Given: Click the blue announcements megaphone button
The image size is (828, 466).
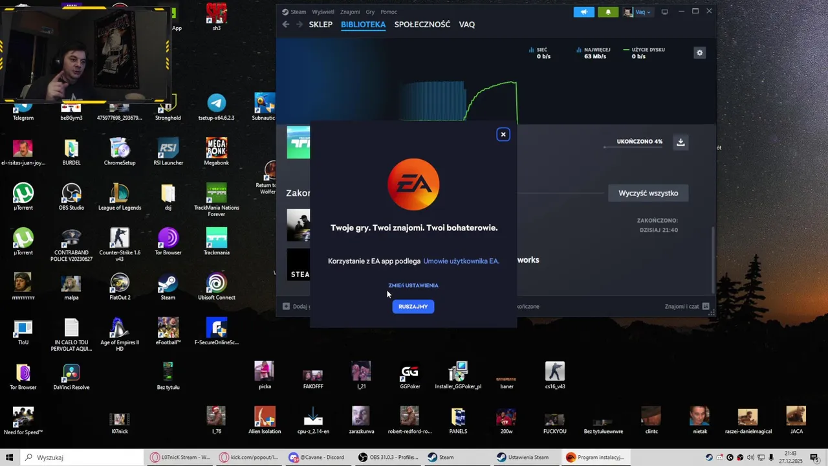Looking at the screenshot, I should point(583,12).
